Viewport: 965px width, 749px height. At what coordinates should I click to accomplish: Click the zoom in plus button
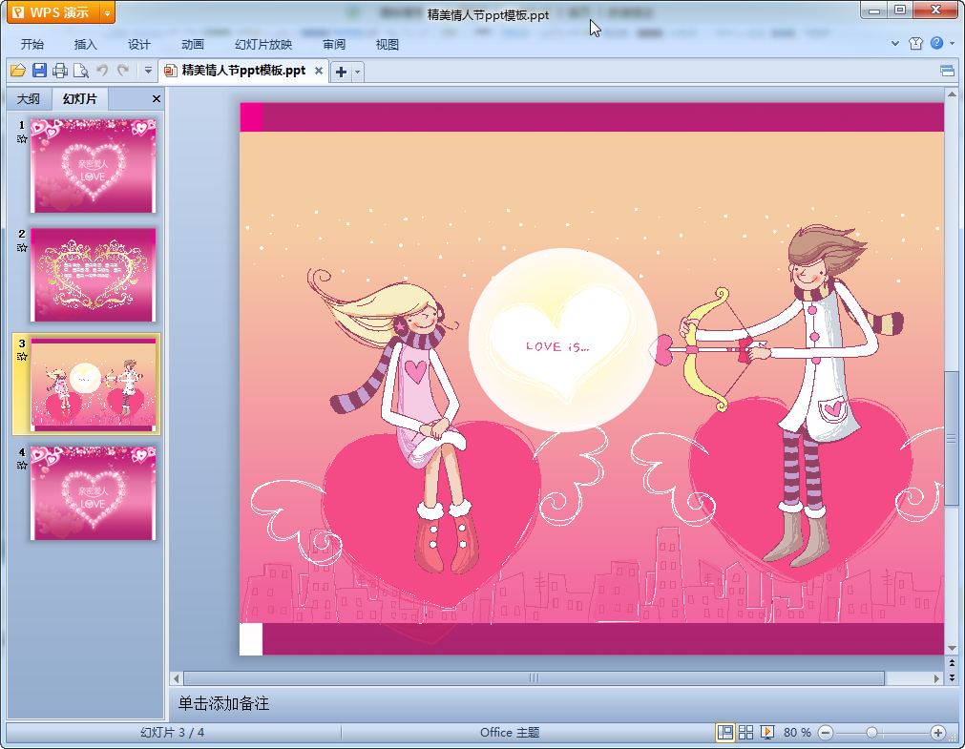pos(938,732)
